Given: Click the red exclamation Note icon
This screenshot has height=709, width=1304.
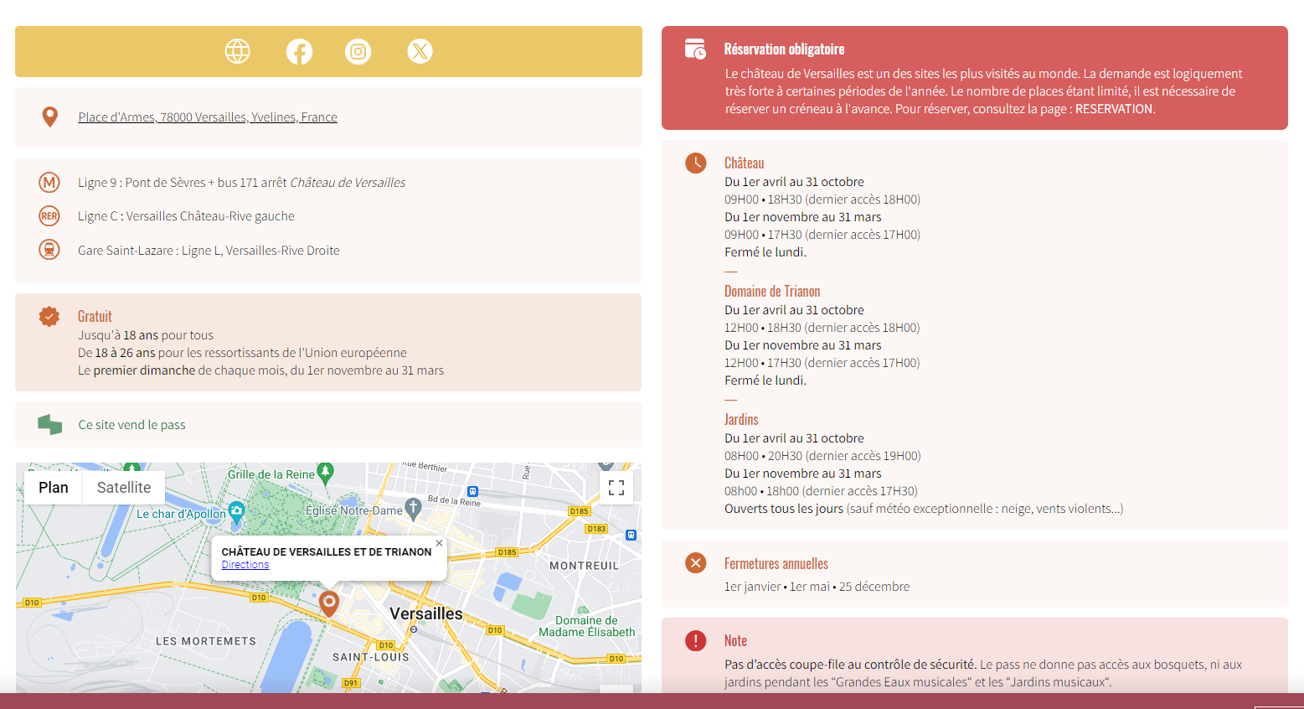Looking at the screenshot, I should [696, 640].
